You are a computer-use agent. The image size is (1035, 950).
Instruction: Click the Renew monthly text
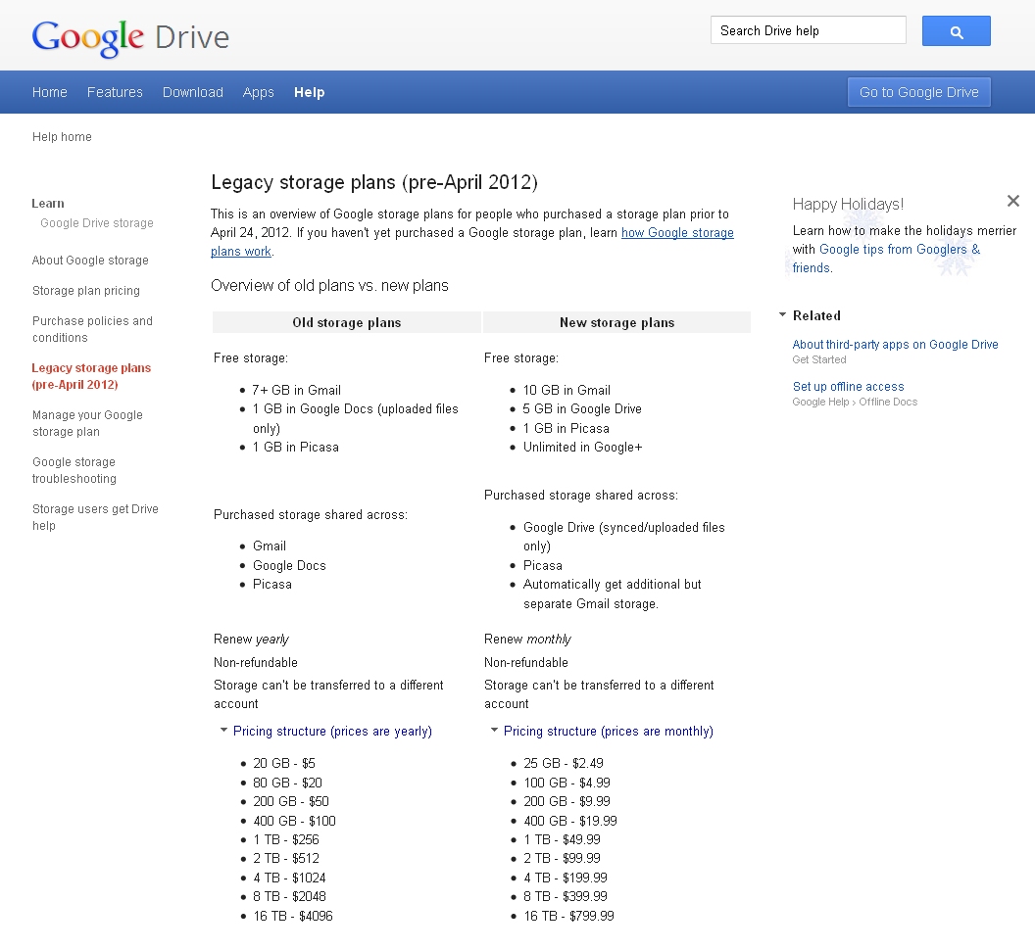click(528, 640)
